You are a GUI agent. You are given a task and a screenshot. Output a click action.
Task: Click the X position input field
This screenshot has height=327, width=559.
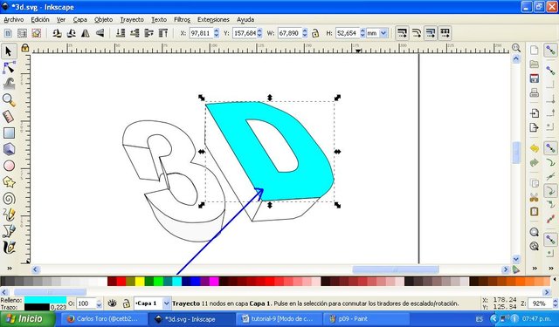click(202, 33)
